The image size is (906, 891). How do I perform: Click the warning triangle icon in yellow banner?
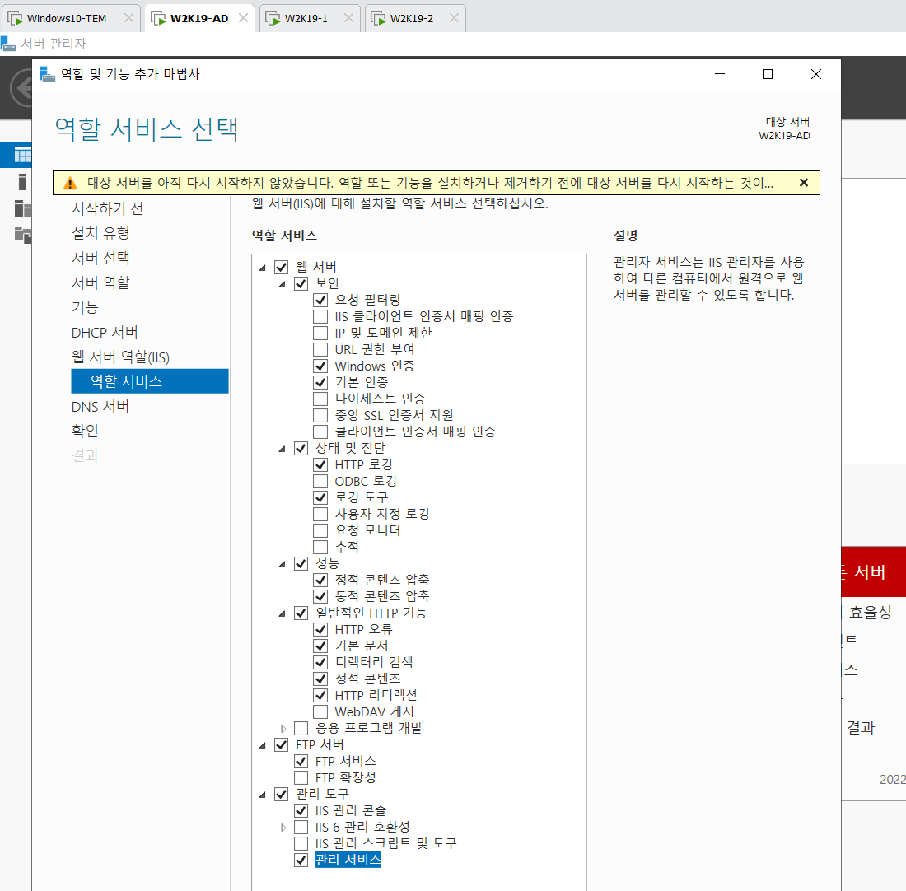pos(70,183)
